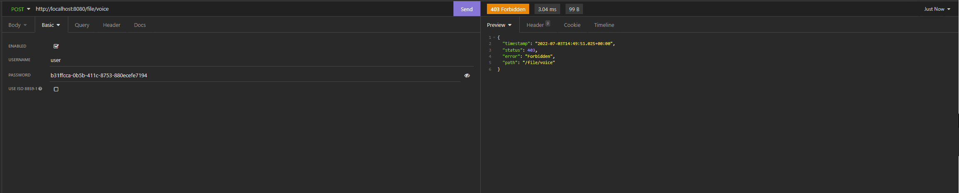Click the 403 Forbidden status badge
Viewport: 959px width, 193px height.
(508, 9)
